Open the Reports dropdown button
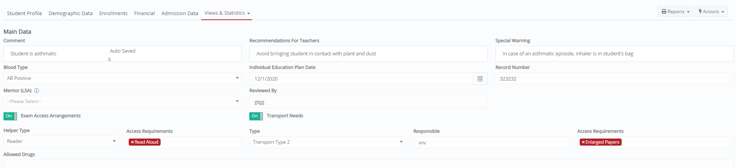Image resolution: width=736 pixels, height=168 pixels. pos(676,12)
